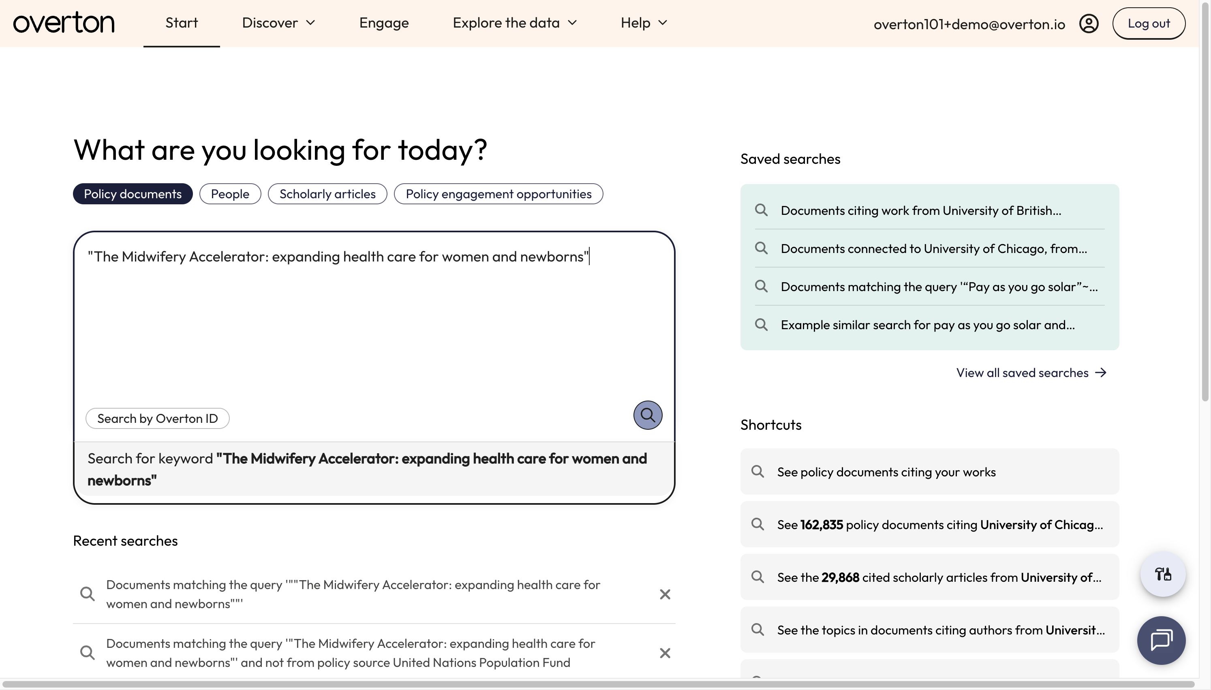Image resolution: width=1211 pixels, height=690 pixels.
Task: Click the Log out button
Action: 1149,23
